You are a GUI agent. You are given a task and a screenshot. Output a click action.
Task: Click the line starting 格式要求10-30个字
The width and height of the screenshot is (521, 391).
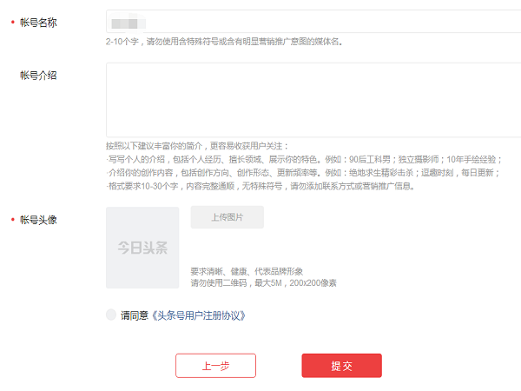pyautogui.click(x=260, y=186)
